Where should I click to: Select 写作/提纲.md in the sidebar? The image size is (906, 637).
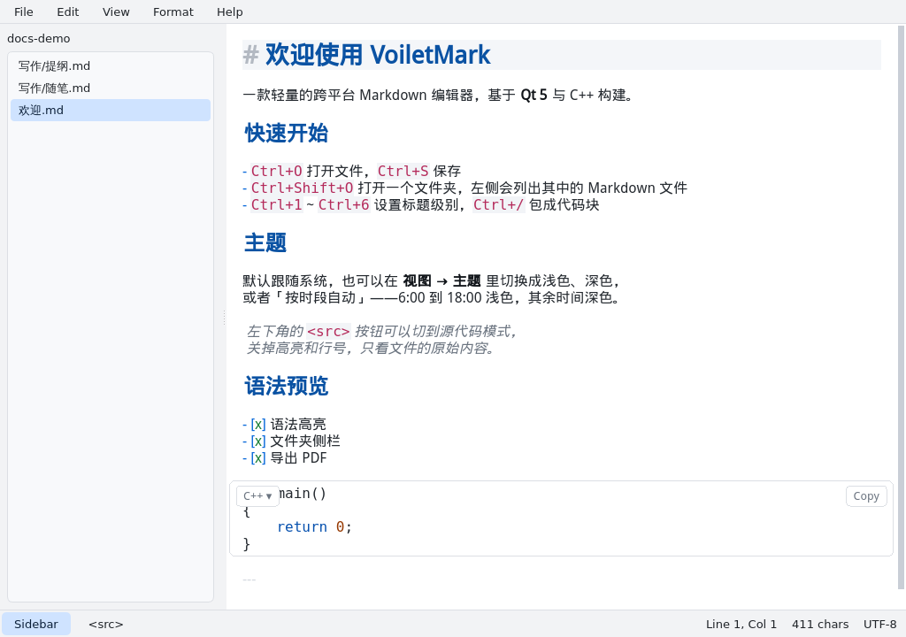111,65
